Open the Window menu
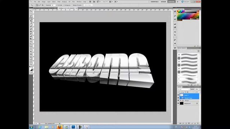 [79, 1]
